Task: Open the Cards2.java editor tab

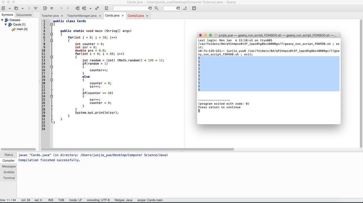Action: tap(136, 16)
